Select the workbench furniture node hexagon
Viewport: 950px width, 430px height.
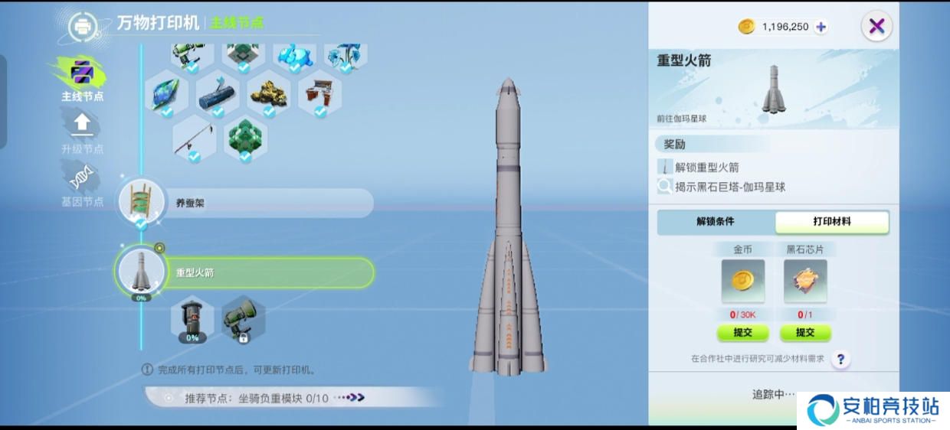coord(320,93)
